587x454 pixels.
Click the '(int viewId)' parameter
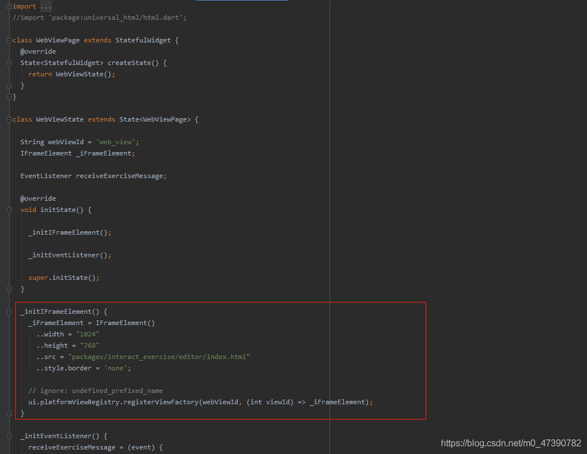tap(270, 402)
